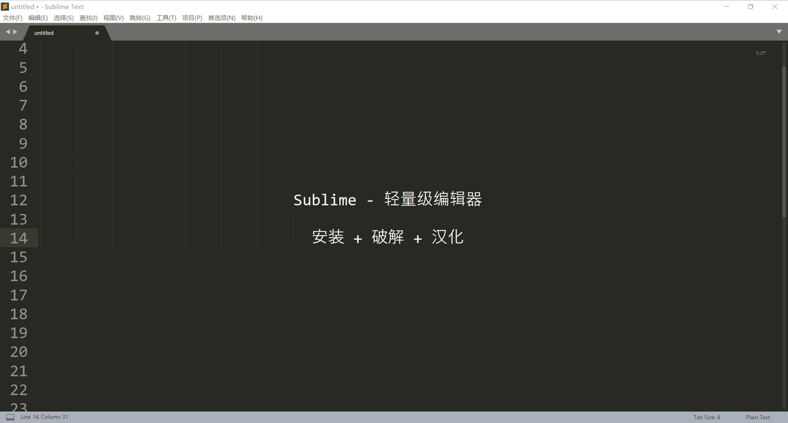Toggle the side bar switch panel icon
Image resolution: width=788 pixels, height=423 pixels.
pos(10,417)
